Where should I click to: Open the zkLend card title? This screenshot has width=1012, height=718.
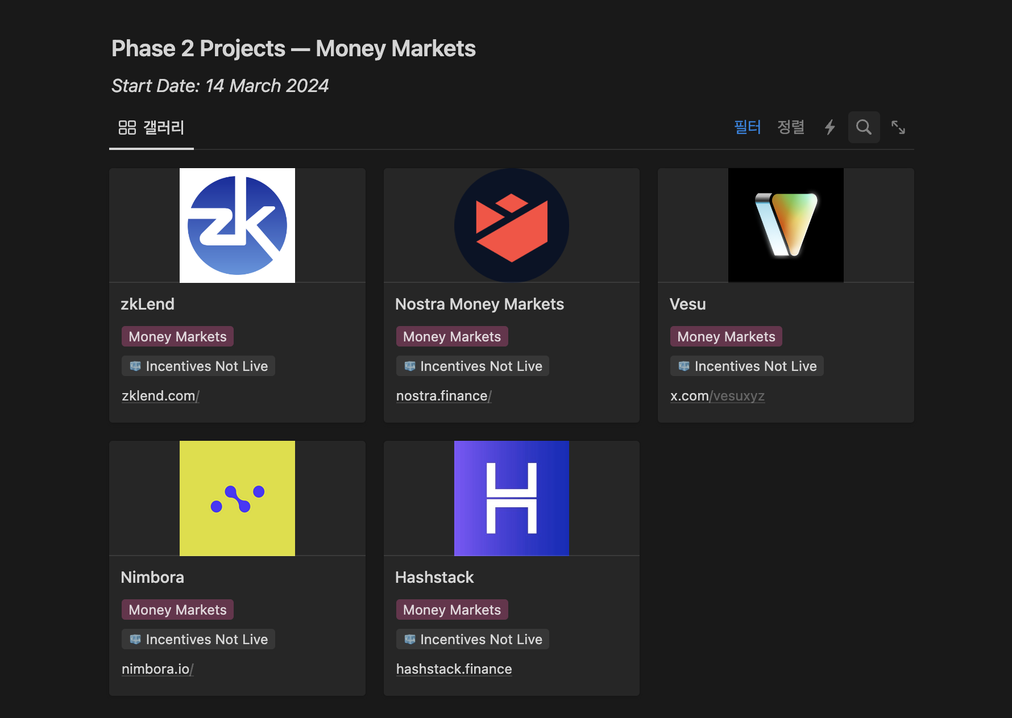pos(148,304)
